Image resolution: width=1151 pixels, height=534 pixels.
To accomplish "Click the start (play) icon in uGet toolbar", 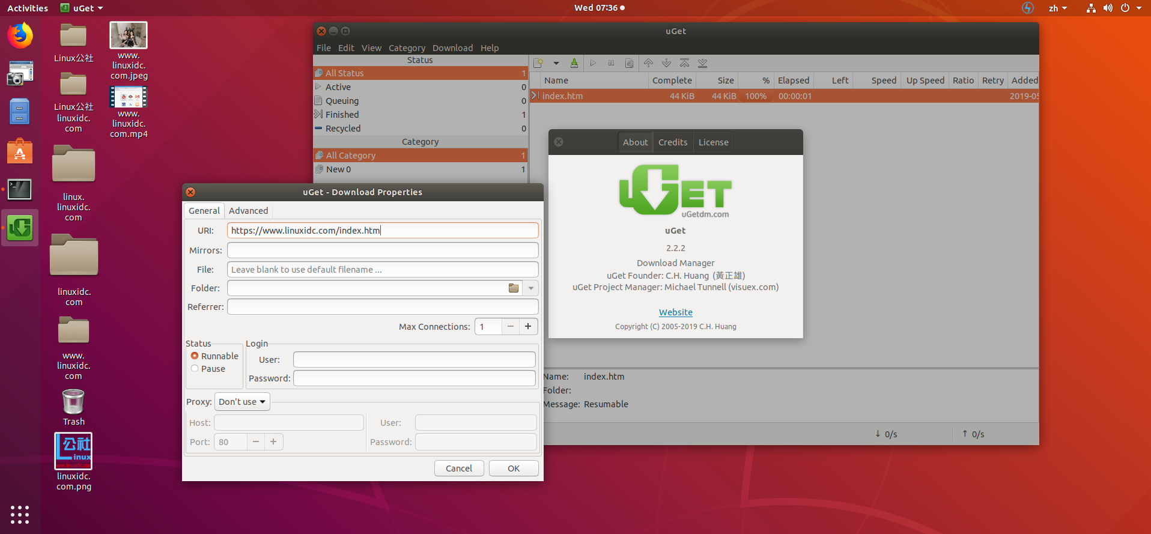I will tap(593, 63).
